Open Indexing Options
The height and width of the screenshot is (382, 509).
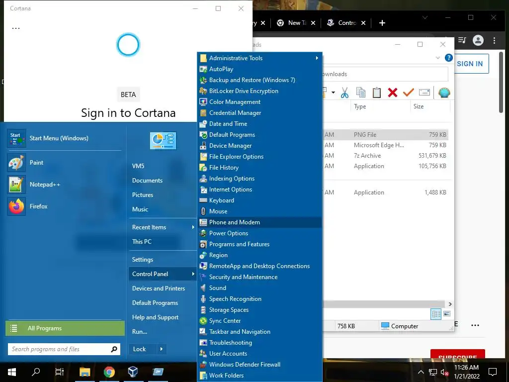[x=259, y=179]
